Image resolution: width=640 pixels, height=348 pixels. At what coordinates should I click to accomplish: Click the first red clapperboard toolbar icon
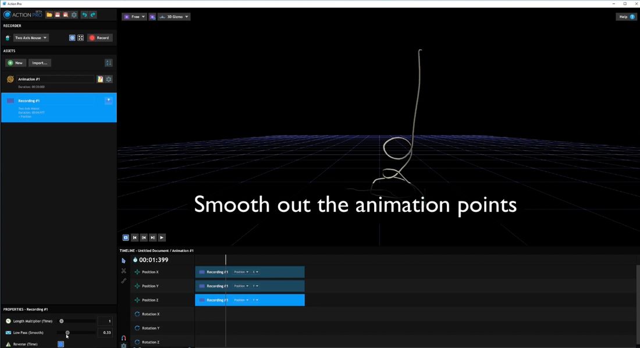[x=58, y=15]
